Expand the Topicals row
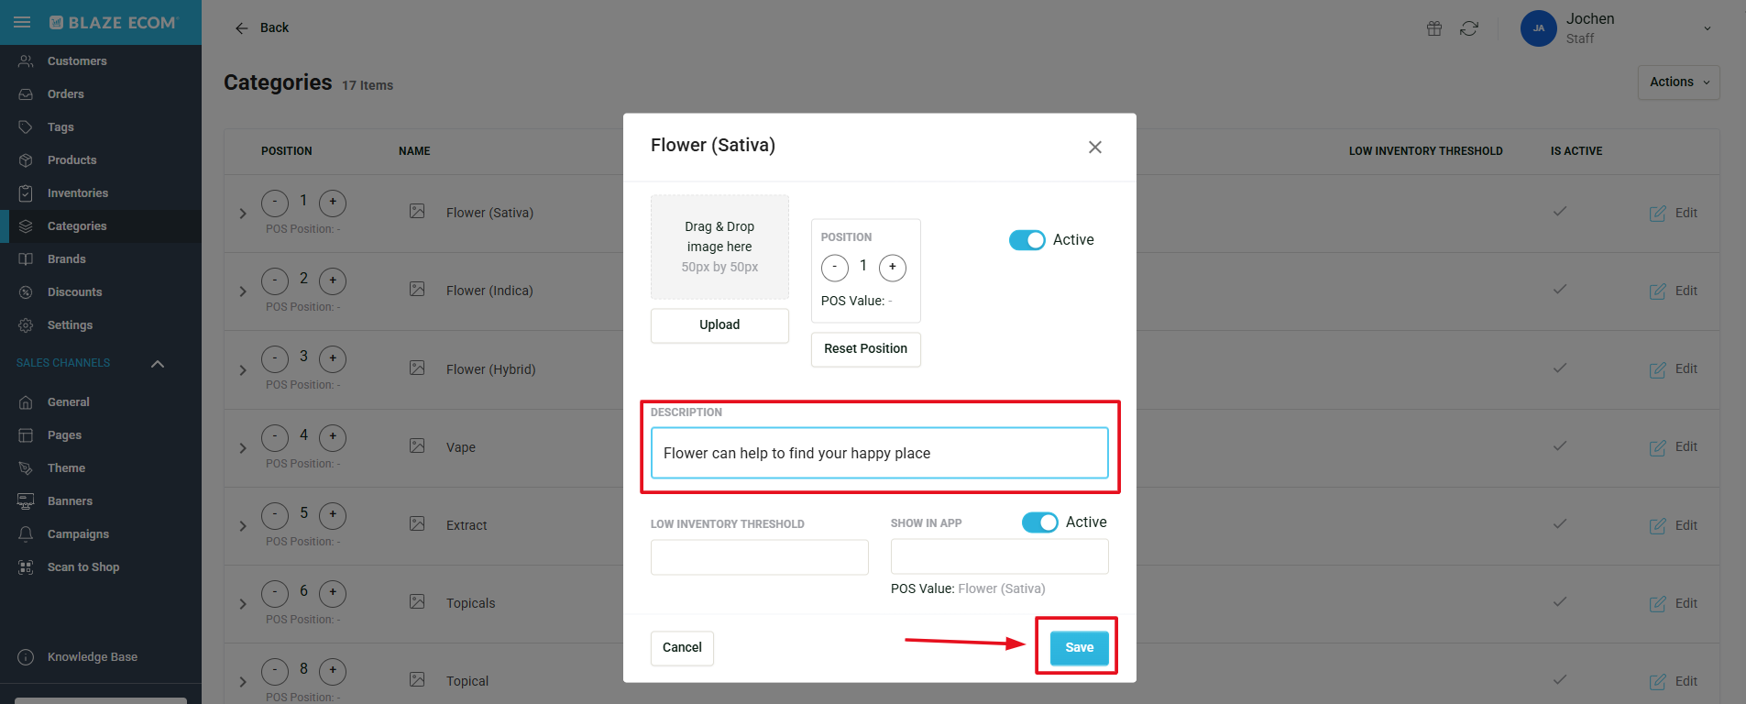 tap(243, 604)
